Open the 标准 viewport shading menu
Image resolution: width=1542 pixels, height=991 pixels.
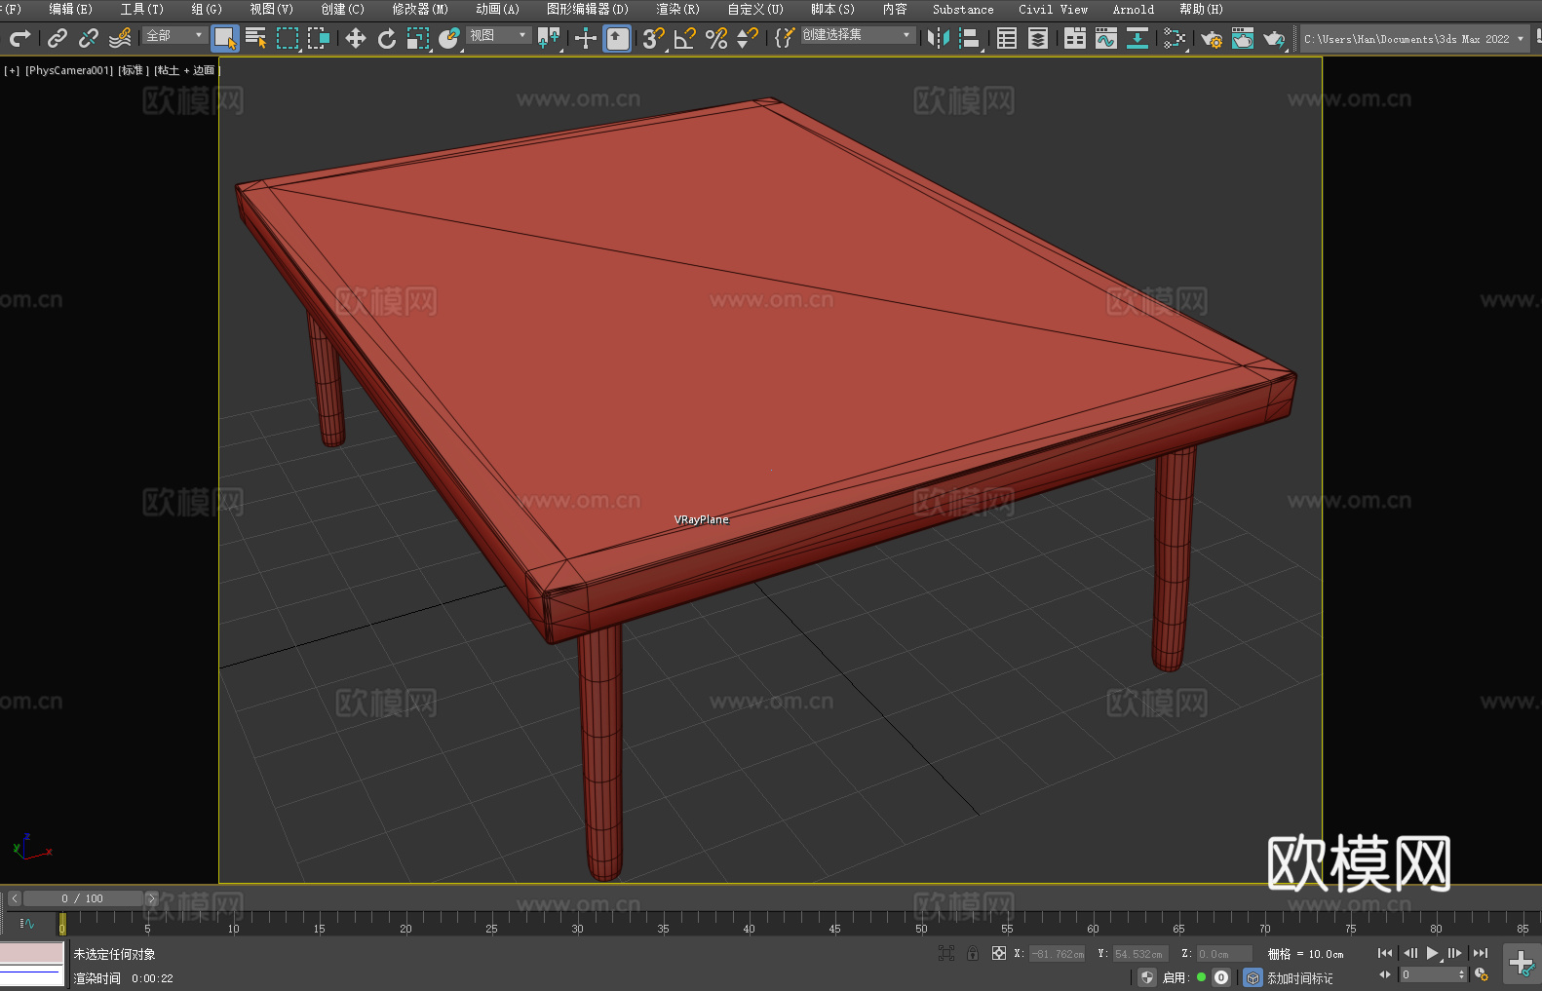[133, 70]
